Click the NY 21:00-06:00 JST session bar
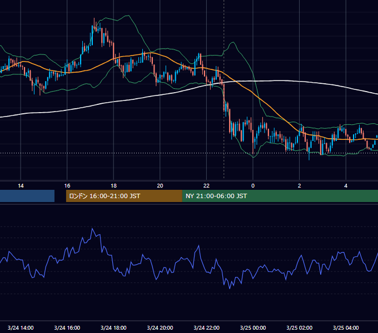Viewport: 378px width, 333px height. click(280, 196)
